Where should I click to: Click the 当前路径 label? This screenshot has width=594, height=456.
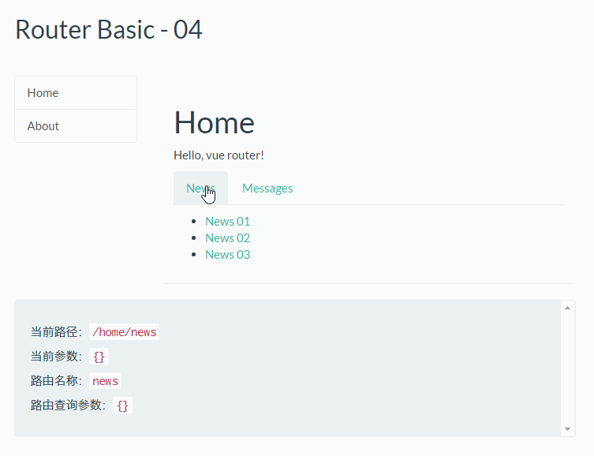coord(57,332)
